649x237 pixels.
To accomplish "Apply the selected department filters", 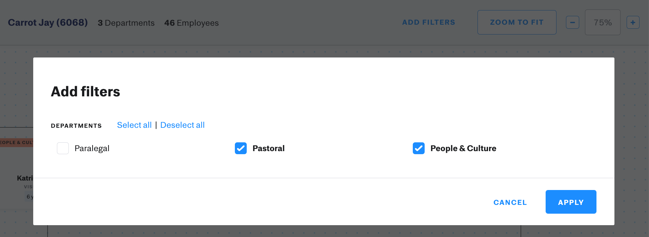I will (x=571, y=202).
